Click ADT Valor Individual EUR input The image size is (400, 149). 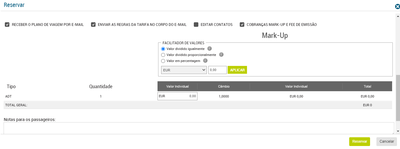(x=177, y=96)
